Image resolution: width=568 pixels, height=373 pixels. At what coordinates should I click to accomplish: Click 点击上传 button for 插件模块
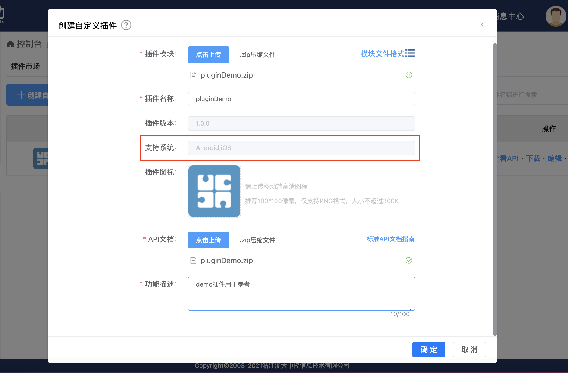[x=208, y=55]
